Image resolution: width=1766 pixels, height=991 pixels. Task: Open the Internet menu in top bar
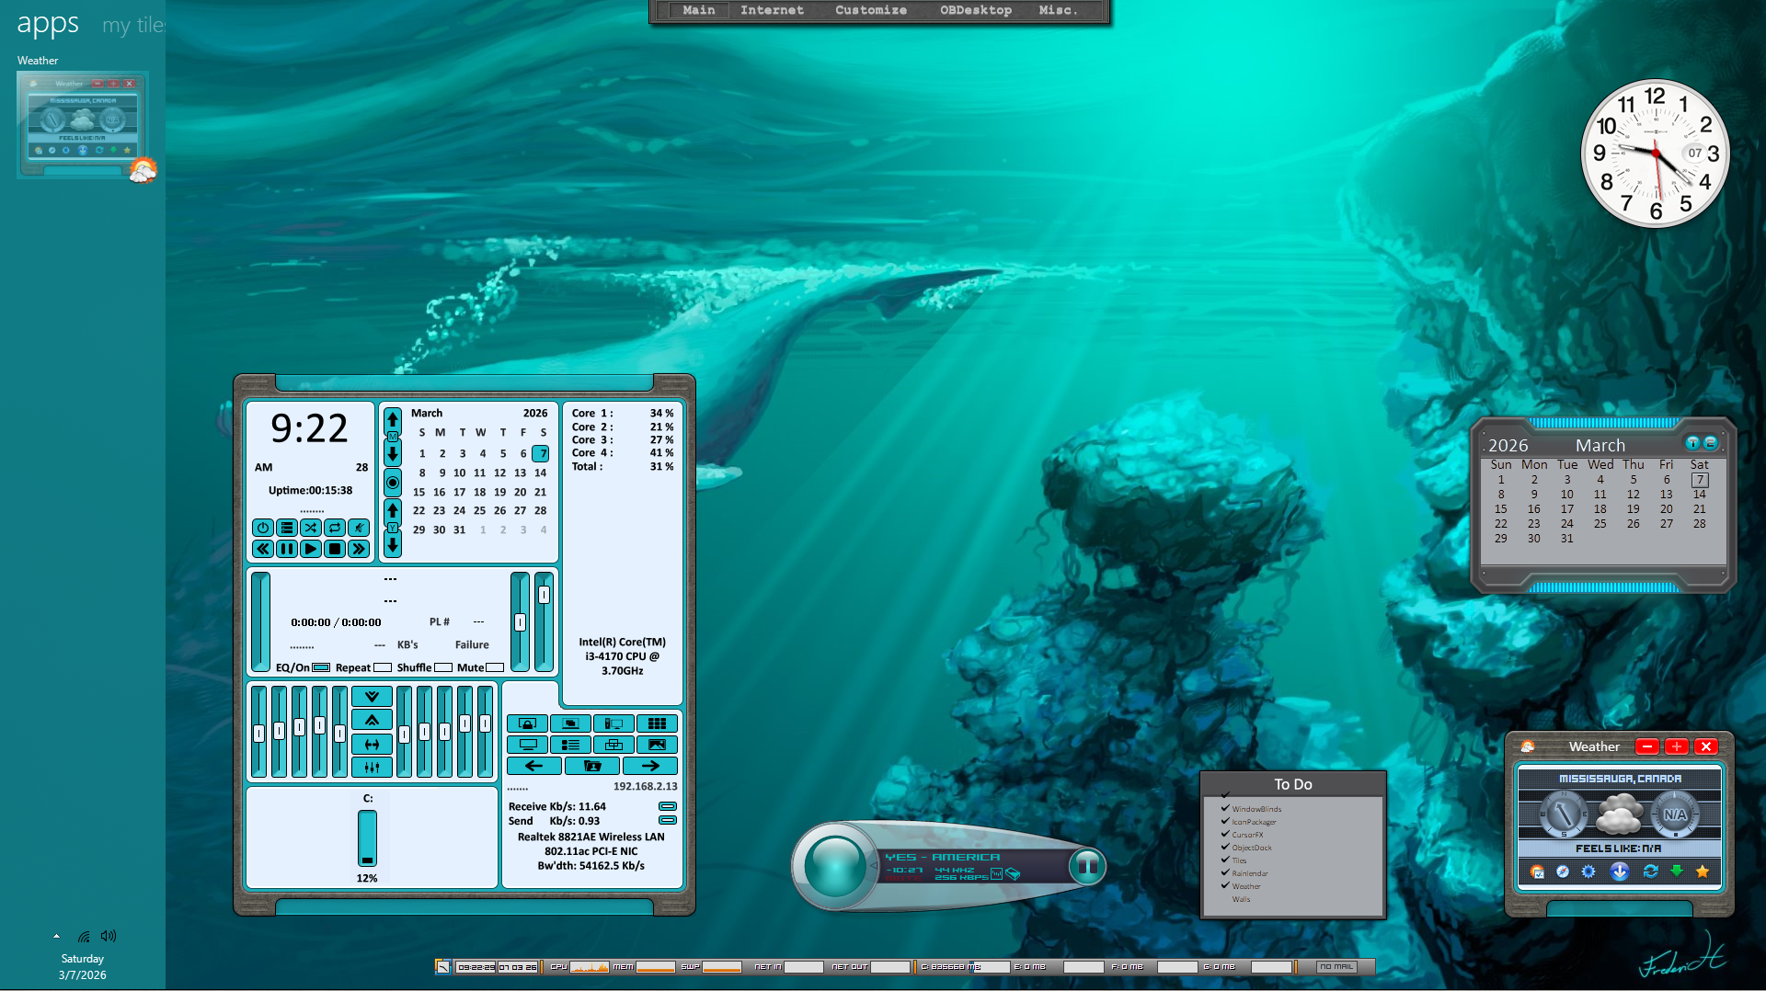(772, 10)
